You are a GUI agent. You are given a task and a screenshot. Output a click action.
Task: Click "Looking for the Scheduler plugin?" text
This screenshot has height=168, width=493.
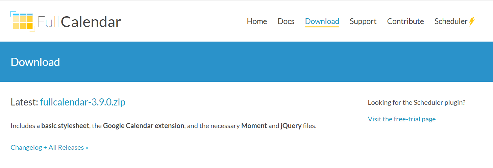click(x=417, y=102)
